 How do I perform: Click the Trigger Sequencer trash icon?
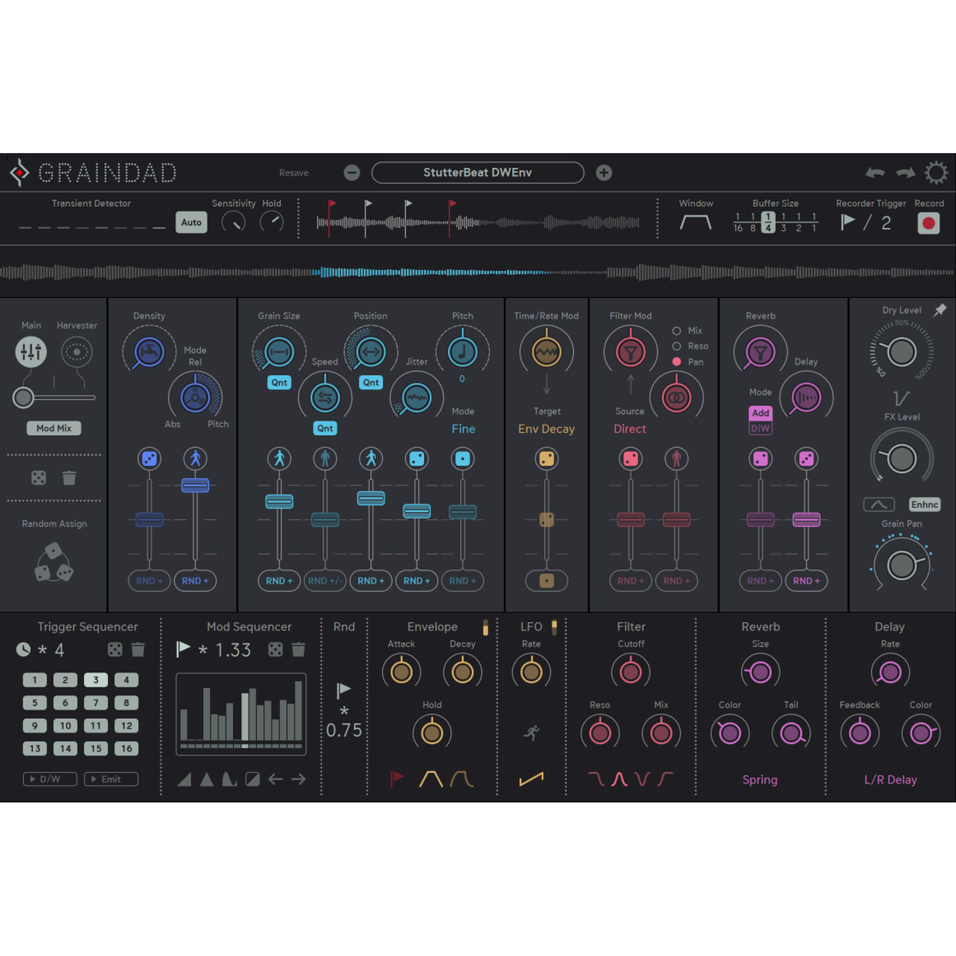[138, 649]
